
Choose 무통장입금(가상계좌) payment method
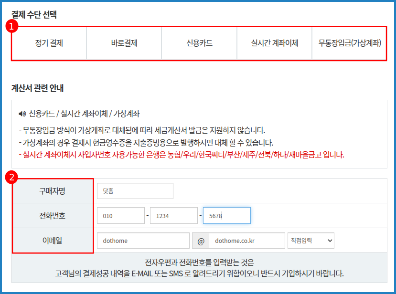pos(349,43)
